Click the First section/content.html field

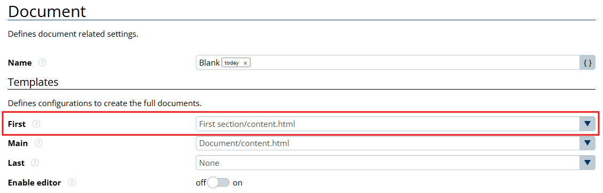[x=388, y=124]
